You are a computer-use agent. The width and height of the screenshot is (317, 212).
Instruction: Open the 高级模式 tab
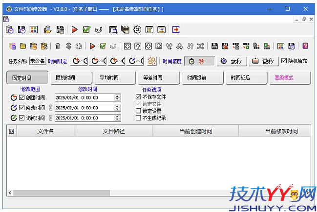(290, 78)
